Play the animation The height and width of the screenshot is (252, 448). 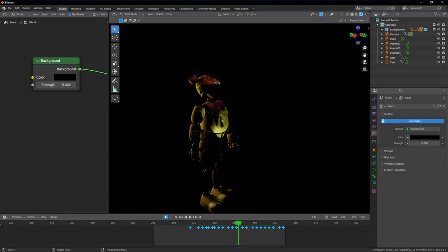[x=190, y=217]
